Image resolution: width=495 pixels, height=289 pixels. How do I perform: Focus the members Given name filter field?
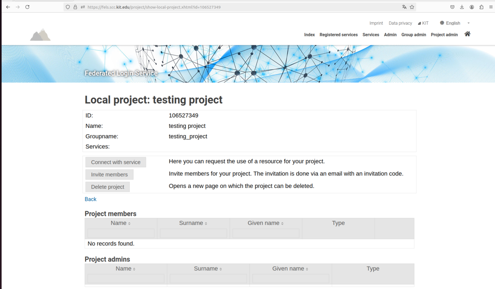point(266,233)
